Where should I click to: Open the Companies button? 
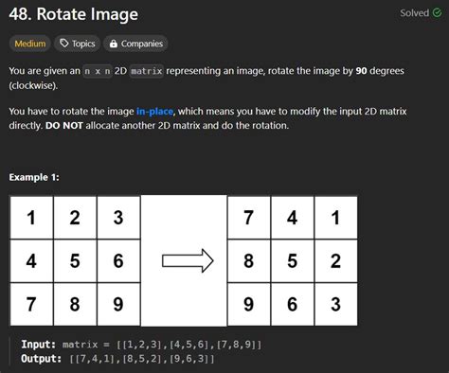135,44
